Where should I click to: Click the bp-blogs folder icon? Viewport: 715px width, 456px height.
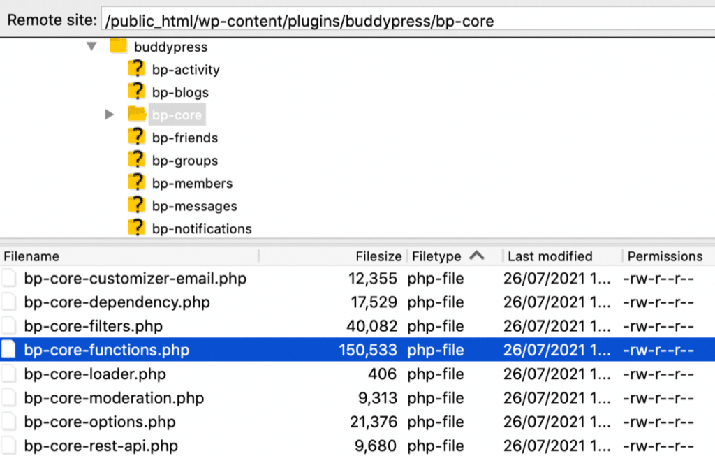[137, 91]
